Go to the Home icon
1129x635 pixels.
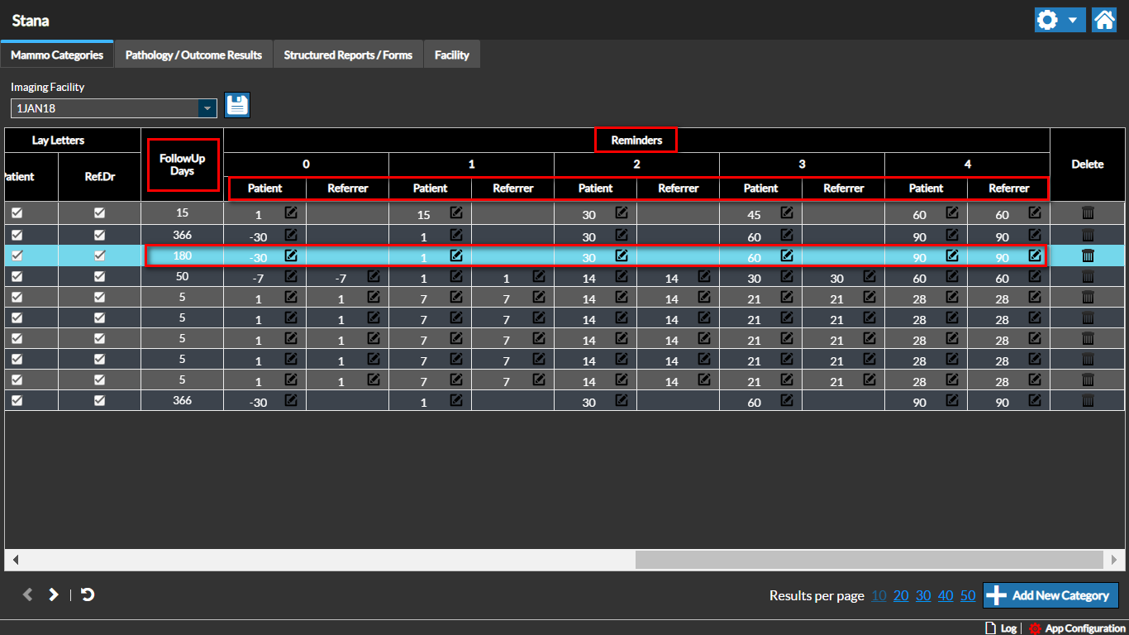pyautogui.click(x=1104, y=21)
